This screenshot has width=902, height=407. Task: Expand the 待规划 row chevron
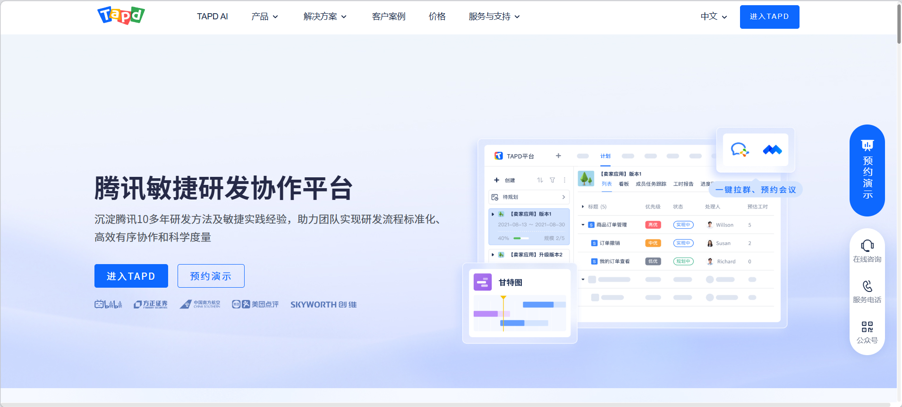[x=563, y=197]
